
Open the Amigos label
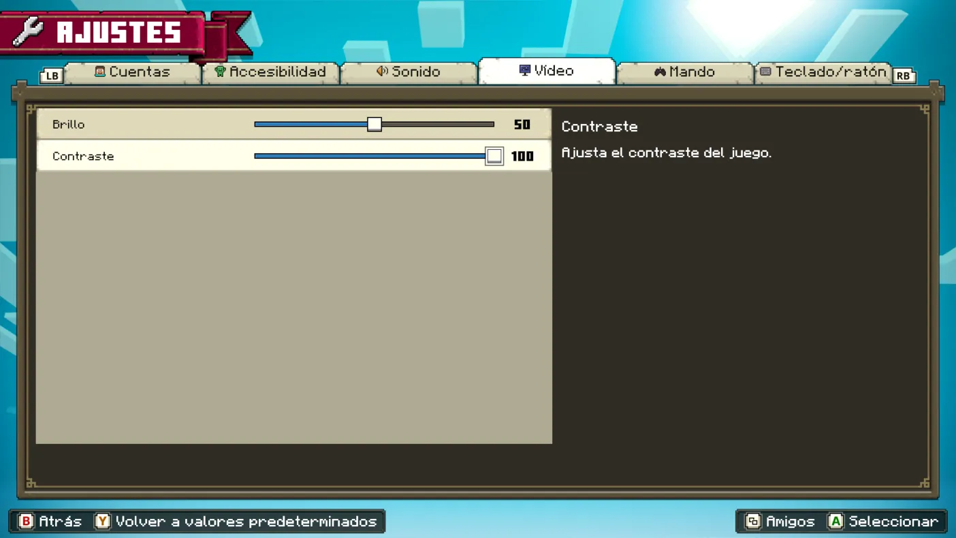(790, 521)
